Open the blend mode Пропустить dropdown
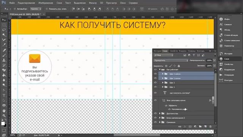 coord(171,61)
